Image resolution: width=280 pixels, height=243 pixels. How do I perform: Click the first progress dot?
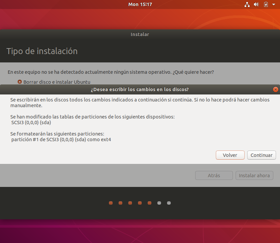(x=111, y=203)
